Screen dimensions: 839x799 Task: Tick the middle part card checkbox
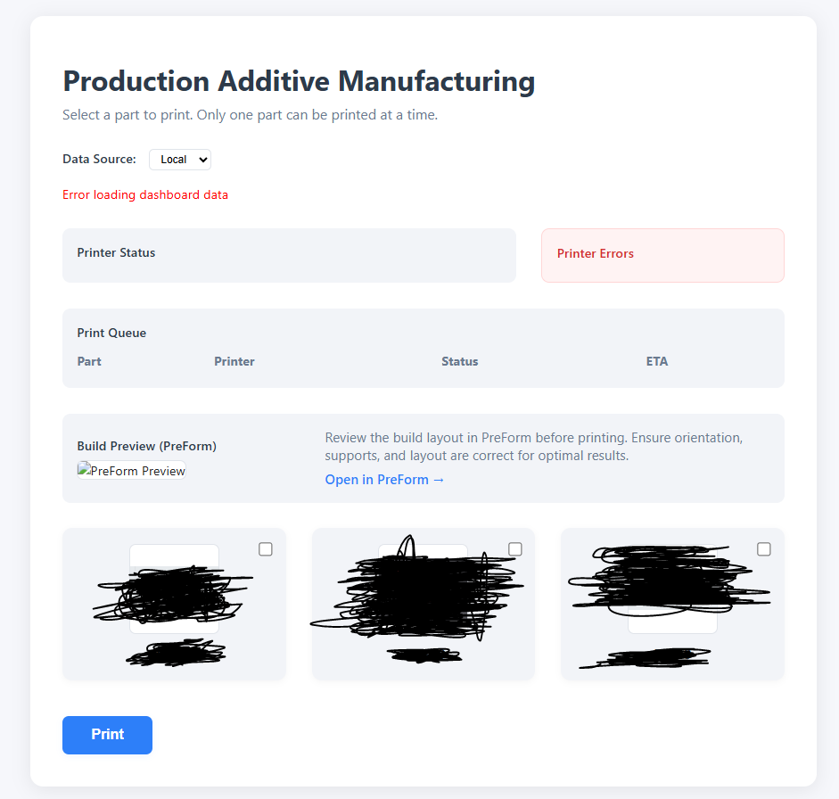[x=515, y=549]
